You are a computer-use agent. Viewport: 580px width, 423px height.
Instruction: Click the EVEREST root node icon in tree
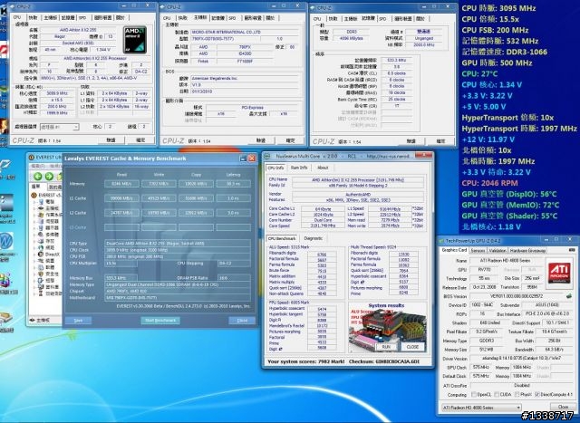pos(34,196)
